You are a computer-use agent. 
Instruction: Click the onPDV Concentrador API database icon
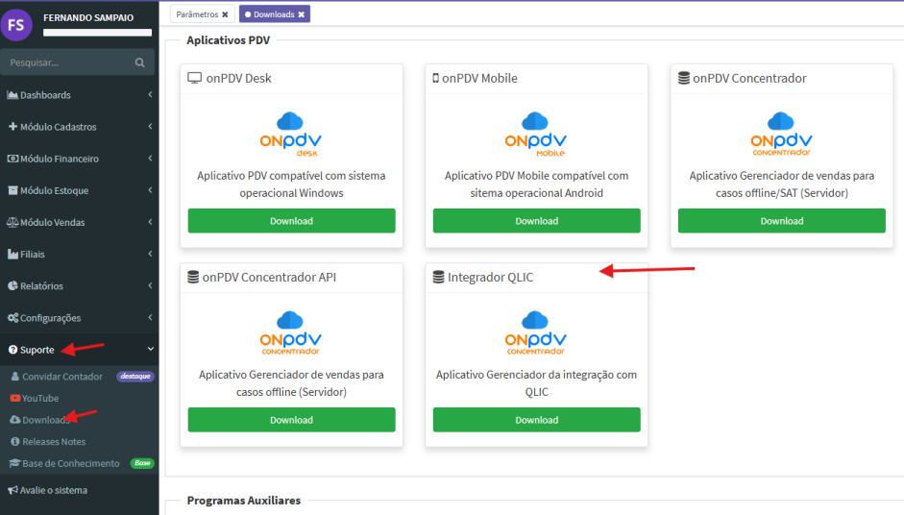click(x=193, y=277)
